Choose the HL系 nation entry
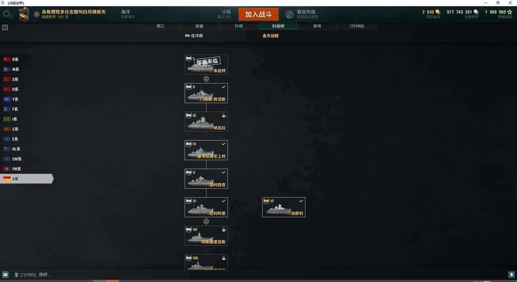 (26, 149)
